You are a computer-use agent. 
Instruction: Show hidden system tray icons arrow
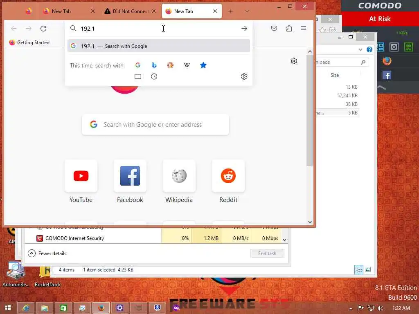pos(351,308)
